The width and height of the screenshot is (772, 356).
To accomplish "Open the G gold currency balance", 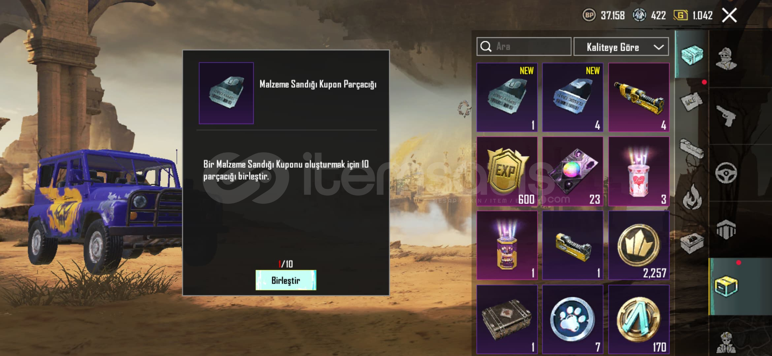I will tap(693, 15).
